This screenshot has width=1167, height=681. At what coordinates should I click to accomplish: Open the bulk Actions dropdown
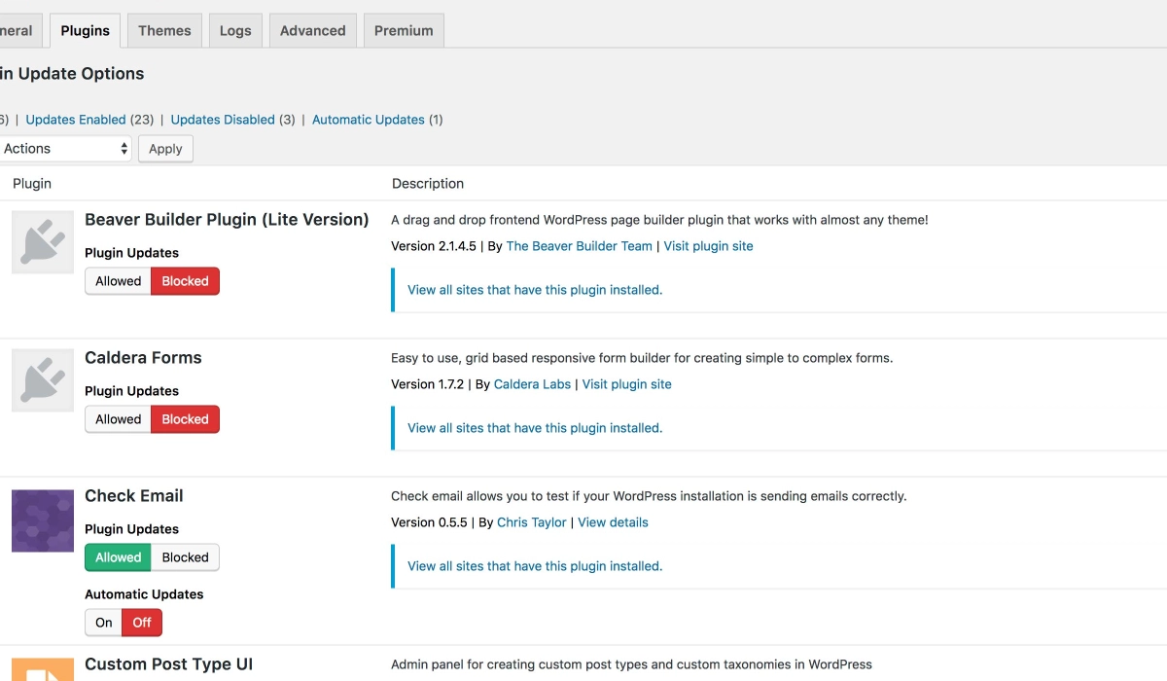(x=64, y=149)
